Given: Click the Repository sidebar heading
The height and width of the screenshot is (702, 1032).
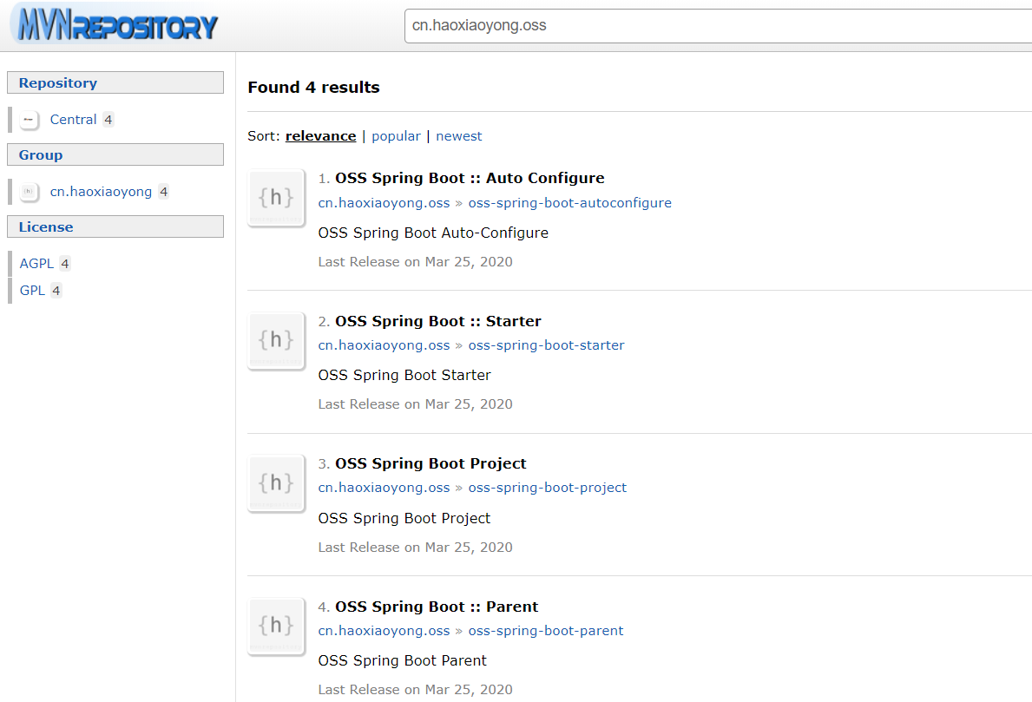Looking at the screenshot, I should [115, 83].
